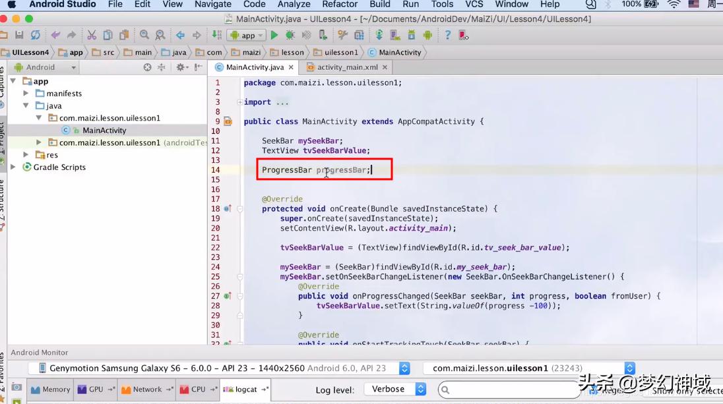The width and height of the screenshot is (723, 404).
Task: Click the Save All toolbar icon
Action: 19,35
